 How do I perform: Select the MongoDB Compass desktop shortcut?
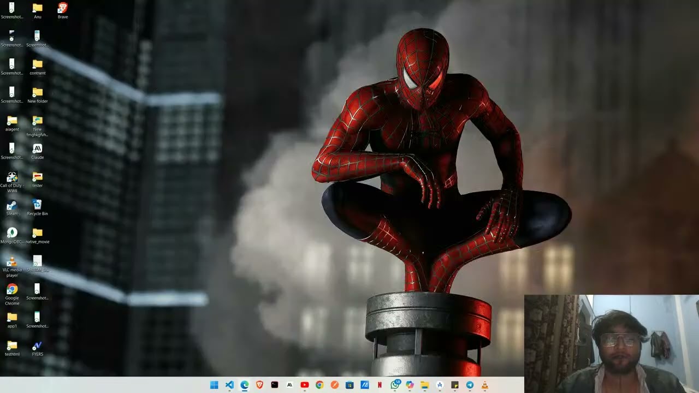tap(12, 235)
